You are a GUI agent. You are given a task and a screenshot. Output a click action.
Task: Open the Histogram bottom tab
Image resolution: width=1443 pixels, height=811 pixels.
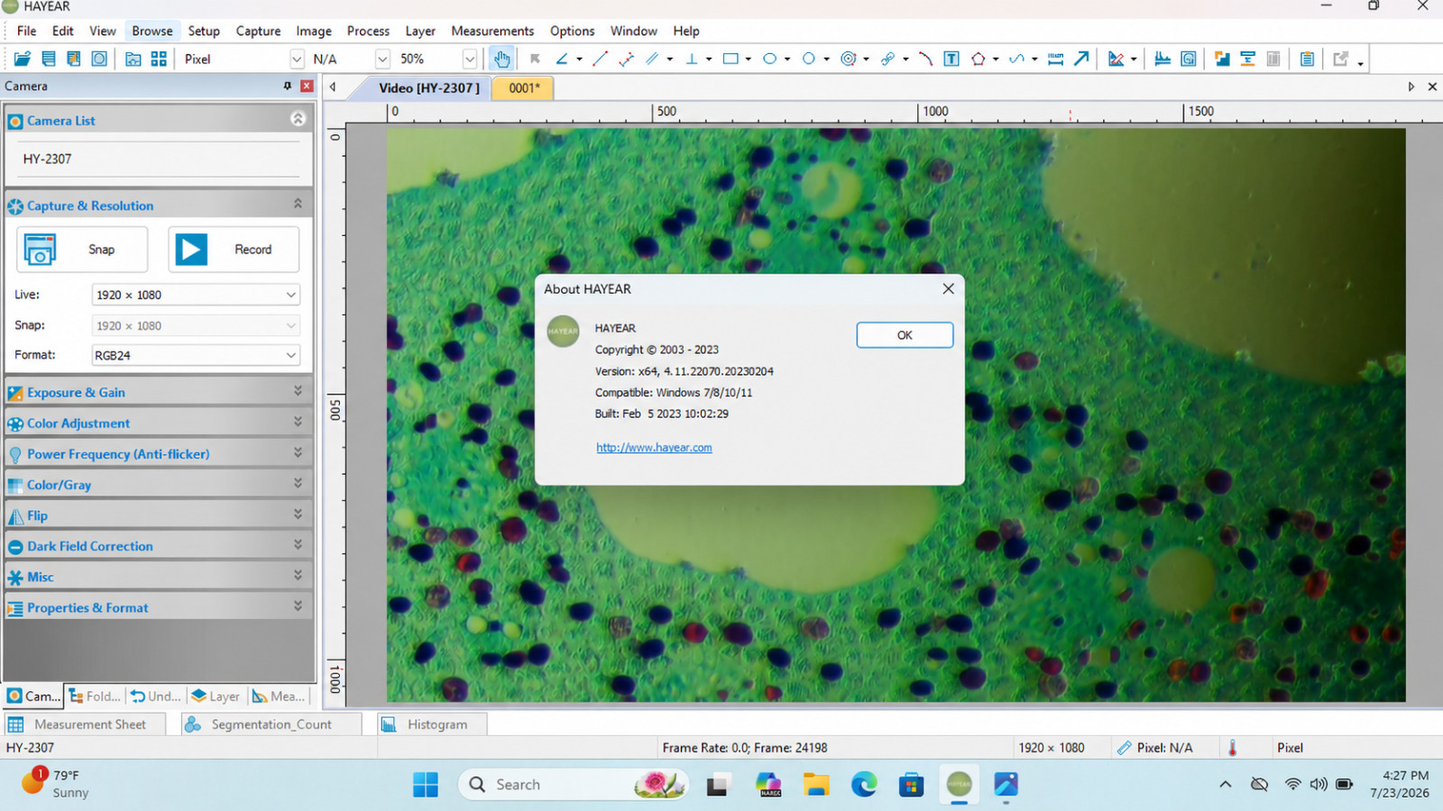(x=431, y=724)
